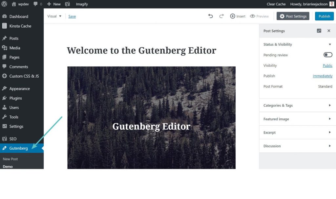Click New Post under Gutenberg
Screen dimensions: 336x199
pos(10,159)
